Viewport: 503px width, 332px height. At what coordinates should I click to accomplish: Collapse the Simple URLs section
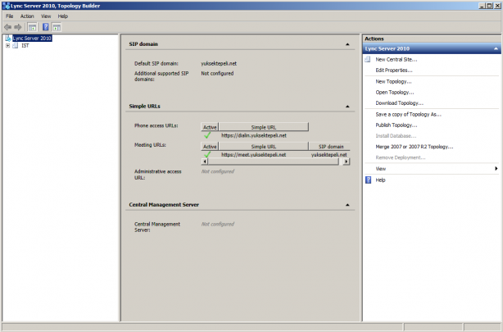(x=347, y=107)
